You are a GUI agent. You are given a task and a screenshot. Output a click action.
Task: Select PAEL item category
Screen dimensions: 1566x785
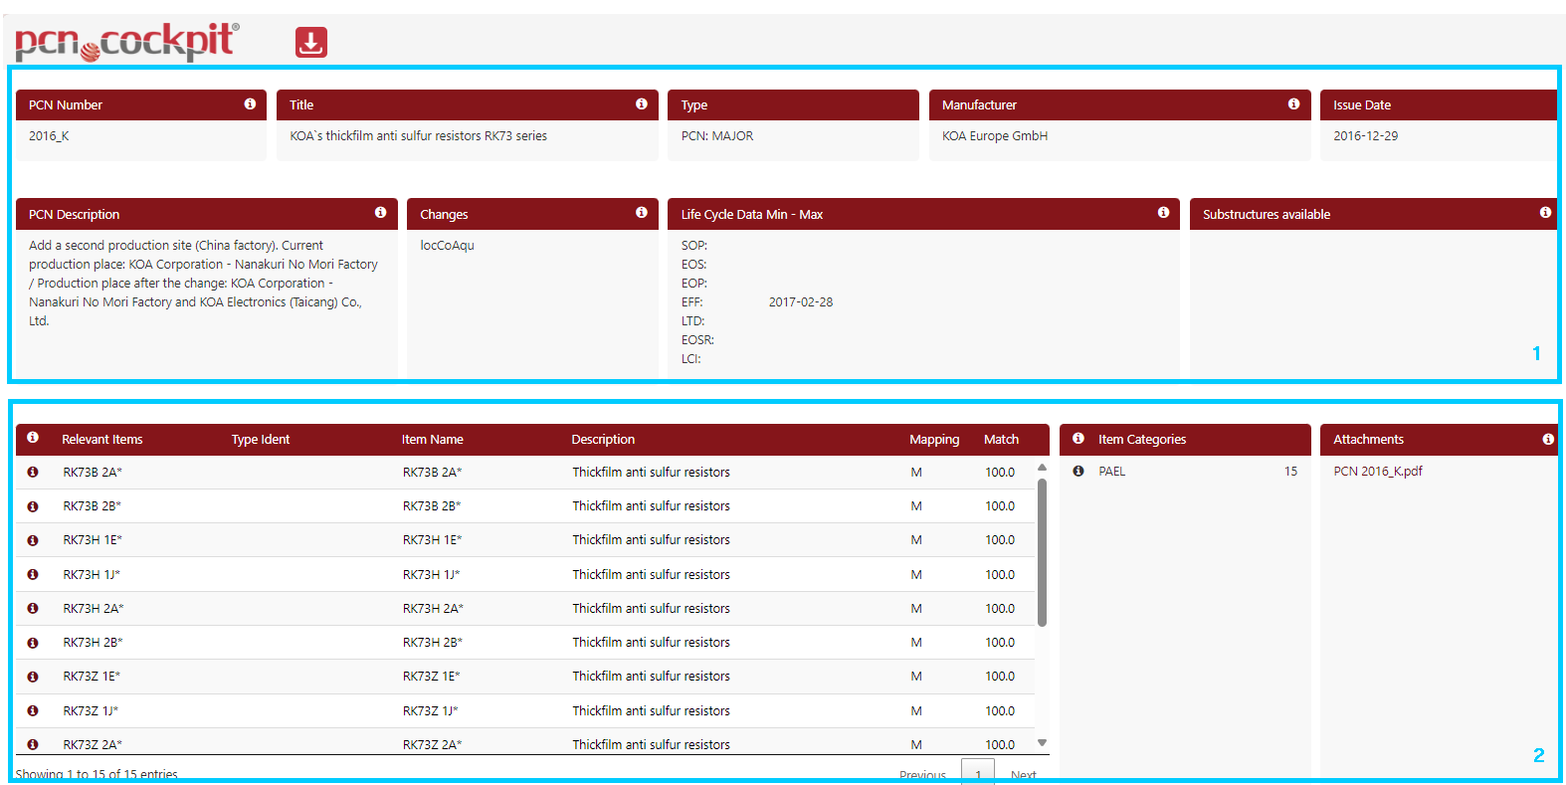click(1111, 471)
